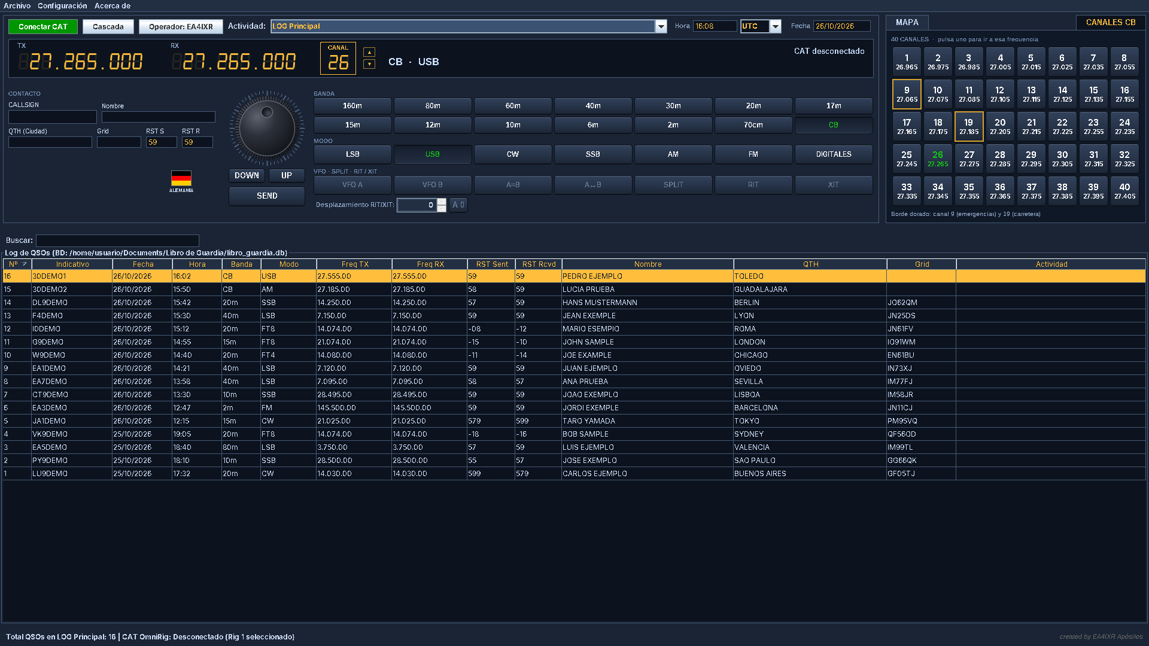Select CB channel 40 at 27.405
This screenshot has height=646, width=1149.
[x=1124, y=191]
